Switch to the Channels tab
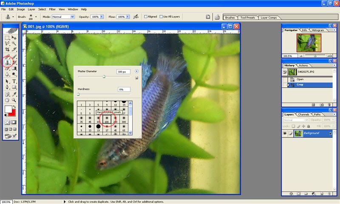This screenshot has height=204, width=340. (303, 115)
